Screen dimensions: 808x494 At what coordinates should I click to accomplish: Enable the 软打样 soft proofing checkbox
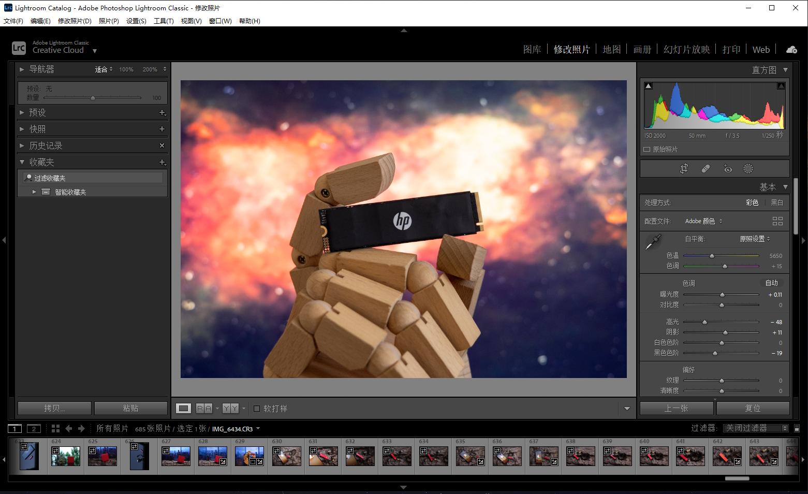[x=257, y=409]
